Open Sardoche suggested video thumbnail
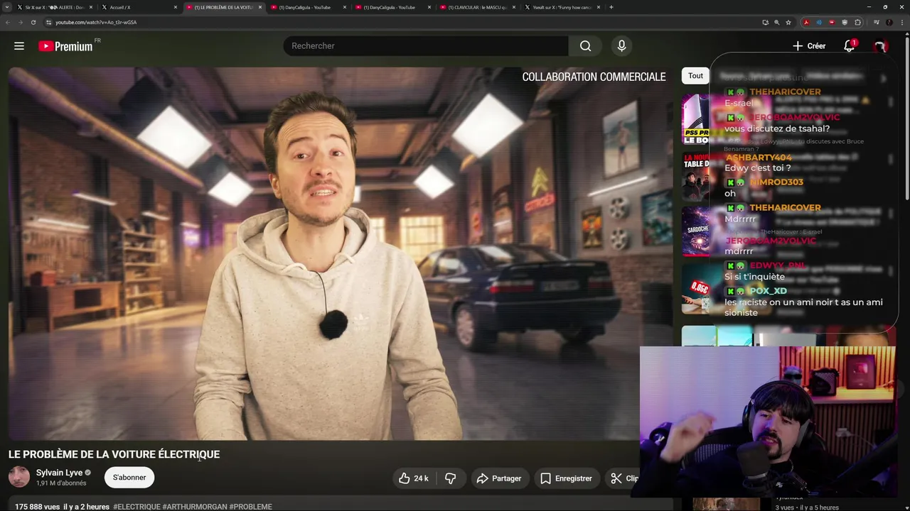The width and height of the screenshot is (910, 511). (695, 231)
